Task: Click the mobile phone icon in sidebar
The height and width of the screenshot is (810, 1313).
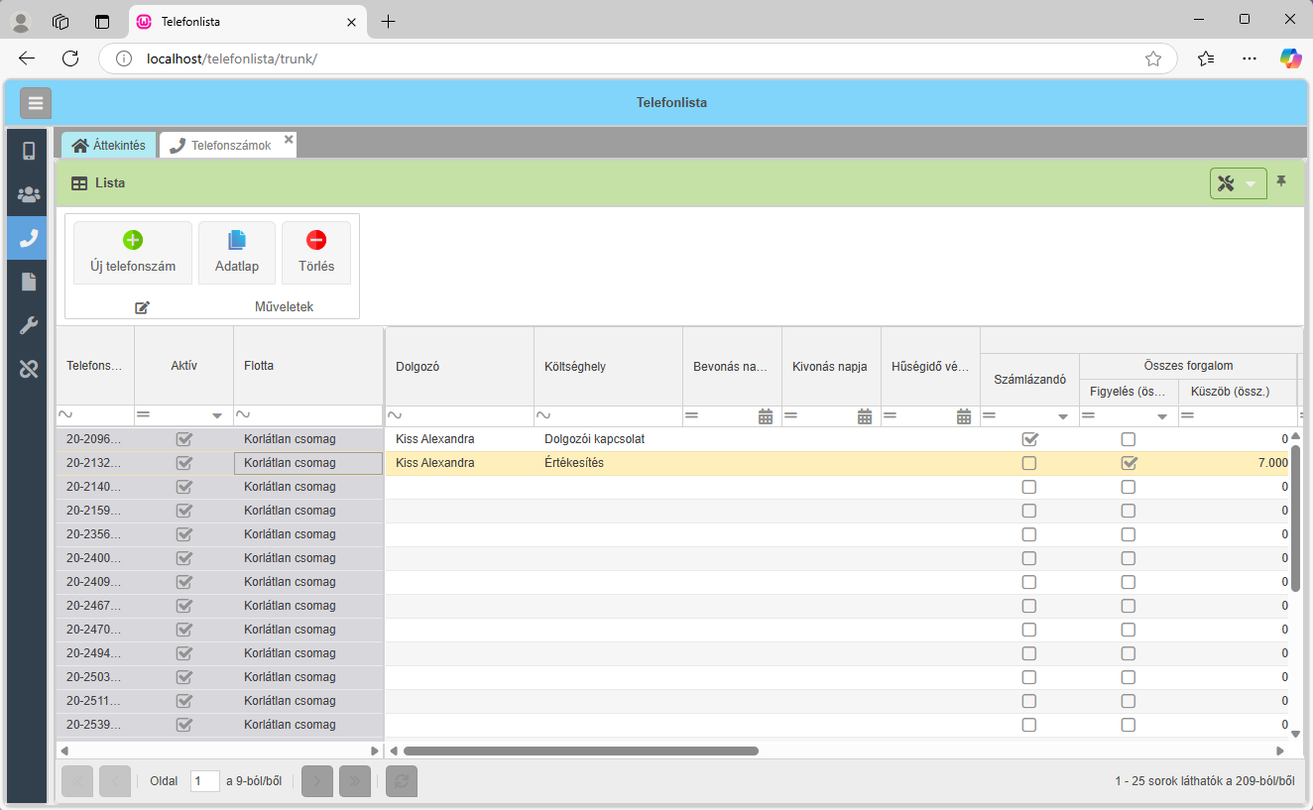Action: 29,151
